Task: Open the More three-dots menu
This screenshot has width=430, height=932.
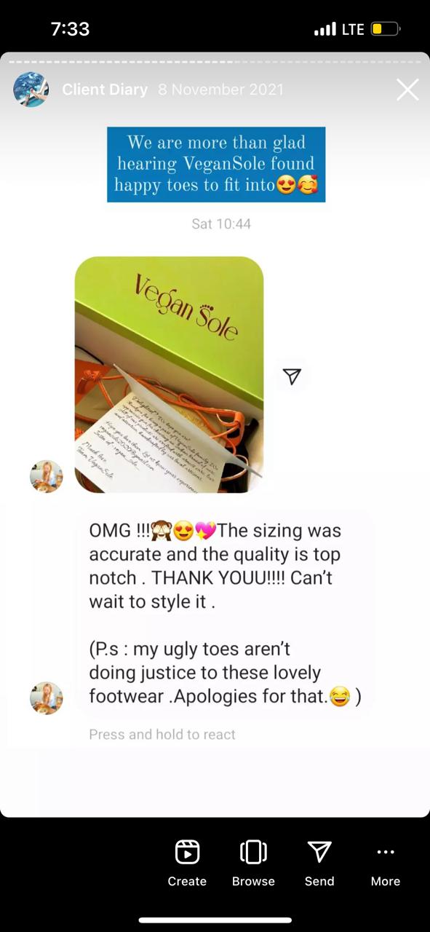Action: [x=386, y=852]
